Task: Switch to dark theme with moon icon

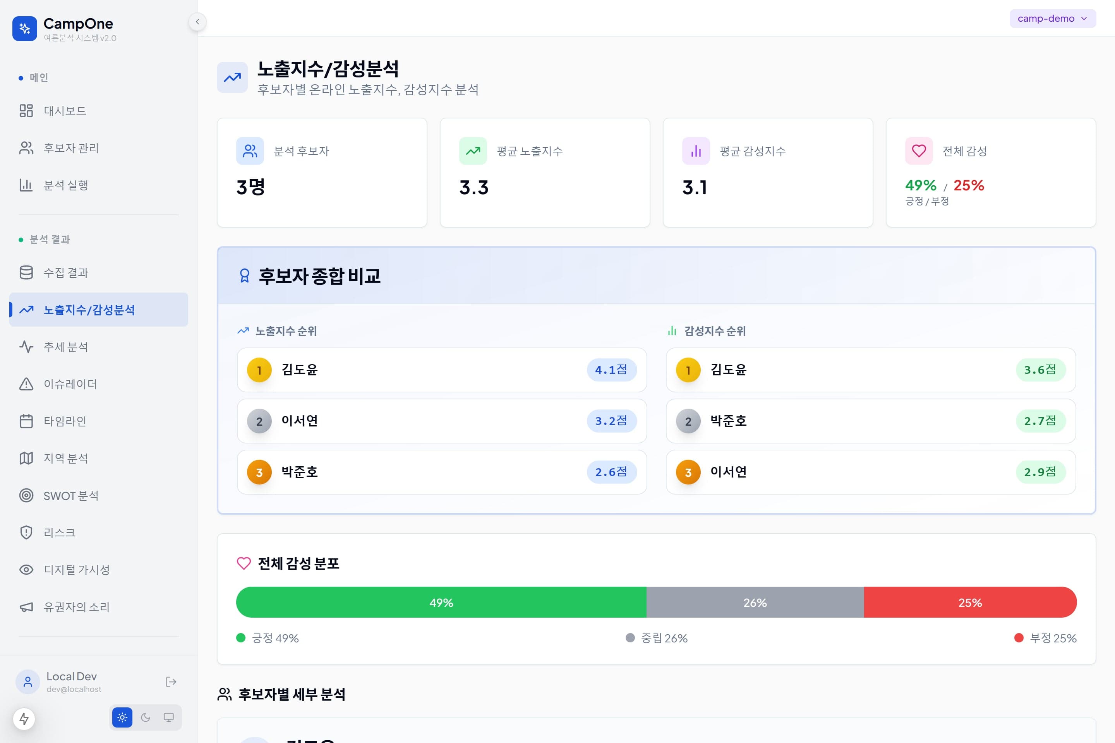Action: (146, 717)
